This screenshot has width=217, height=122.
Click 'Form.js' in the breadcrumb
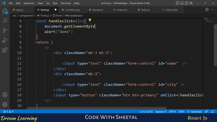click(43, 16)
